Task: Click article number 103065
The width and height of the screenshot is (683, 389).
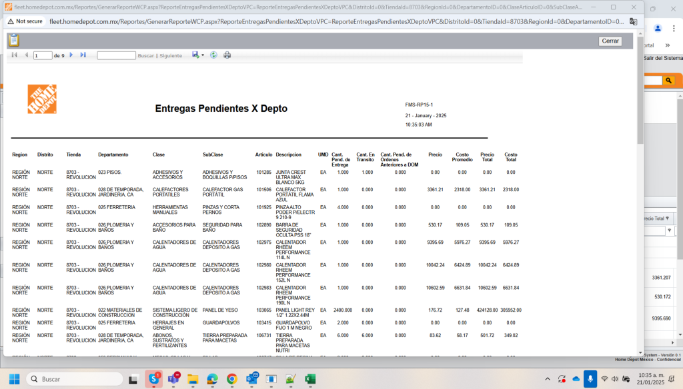Action: coord(264,310)
